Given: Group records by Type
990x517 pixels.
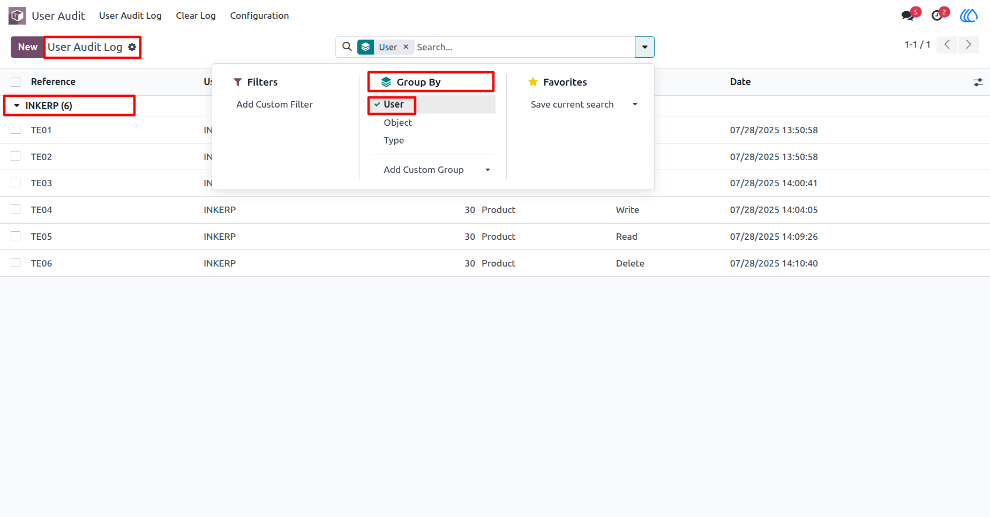Looking at the screenshot, I should 433,140.
